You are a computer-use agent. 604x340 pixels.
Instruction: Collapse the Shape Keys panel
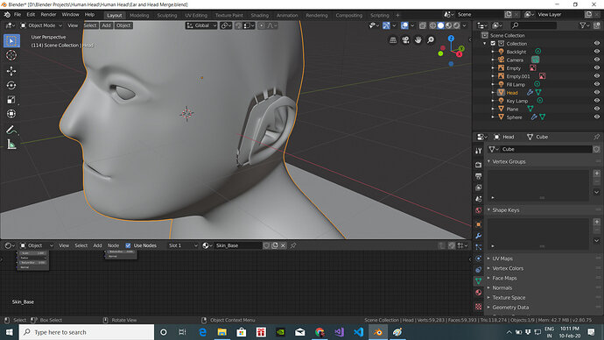click(x=505, y=210)
